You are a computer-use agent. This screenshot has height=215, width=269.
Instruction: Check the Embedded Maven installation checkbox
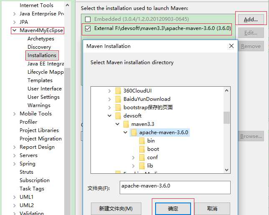pyautogui.click(x=88, y=19)
